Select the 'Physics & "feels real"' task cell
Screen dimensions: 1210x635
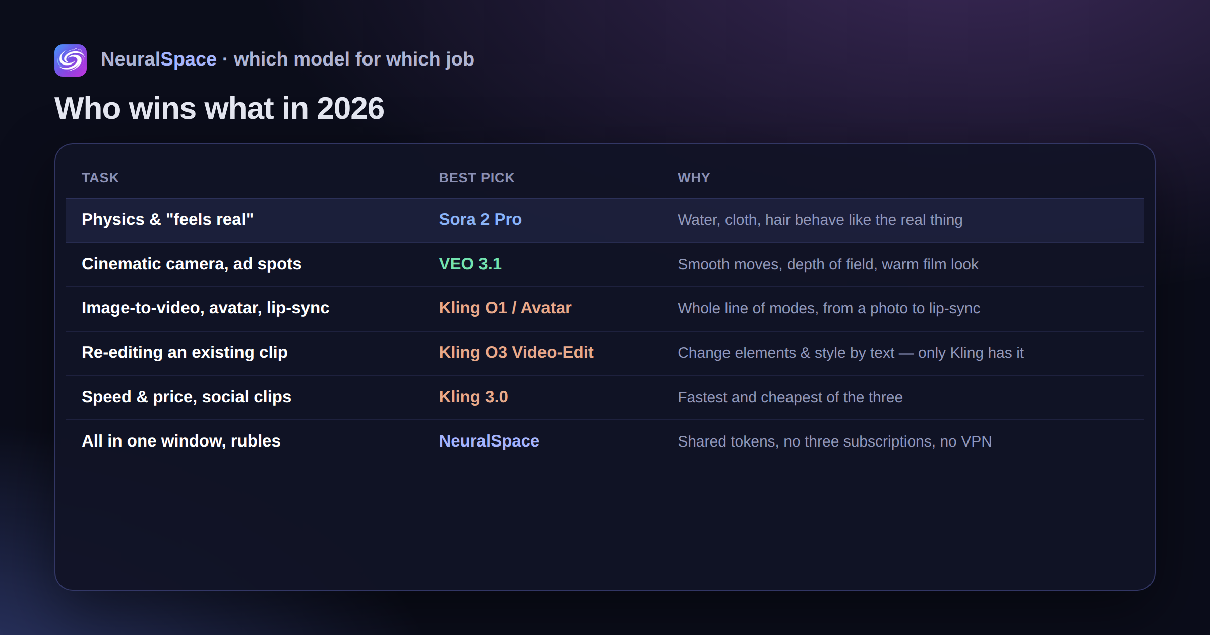coord(167,219)
